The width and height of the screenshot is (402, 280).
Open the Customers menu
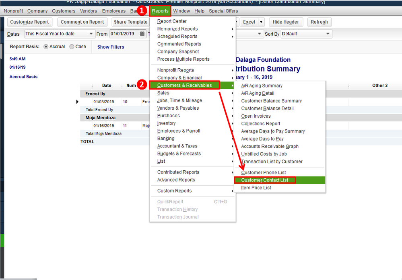click(64, 11)
